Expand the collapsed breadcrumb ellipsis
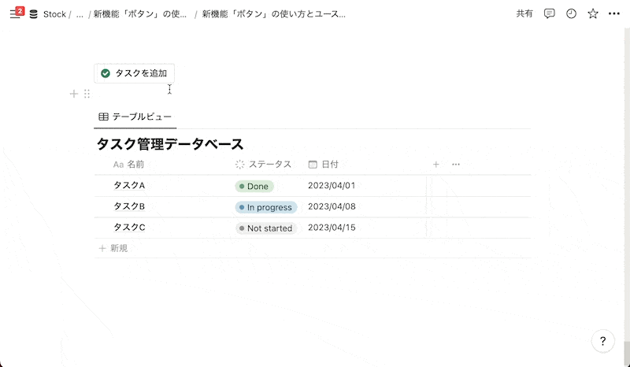 pos(80,14)
